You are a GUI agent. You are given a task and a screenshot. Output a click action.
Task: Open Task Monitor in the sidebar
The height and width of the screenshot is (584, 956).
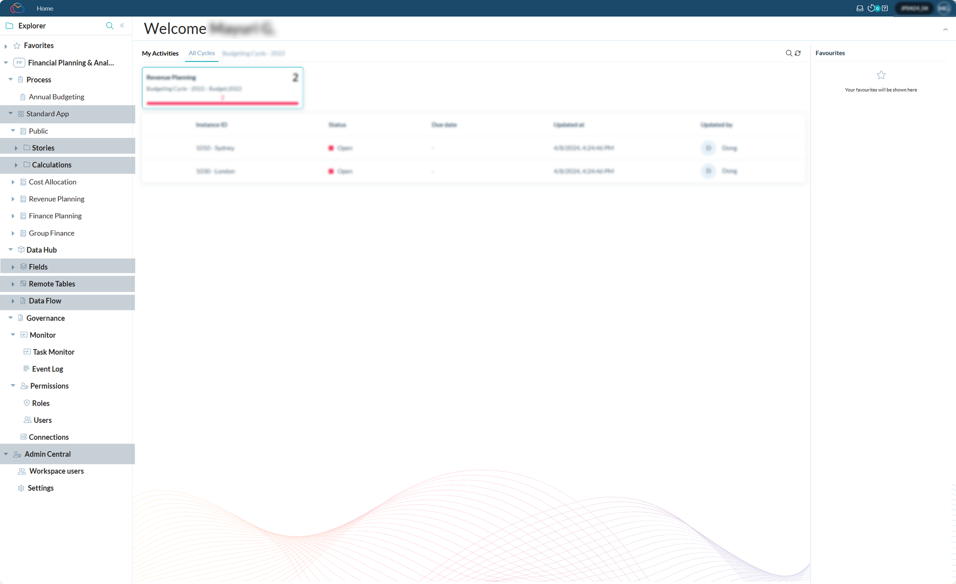(x=54, y=352)
